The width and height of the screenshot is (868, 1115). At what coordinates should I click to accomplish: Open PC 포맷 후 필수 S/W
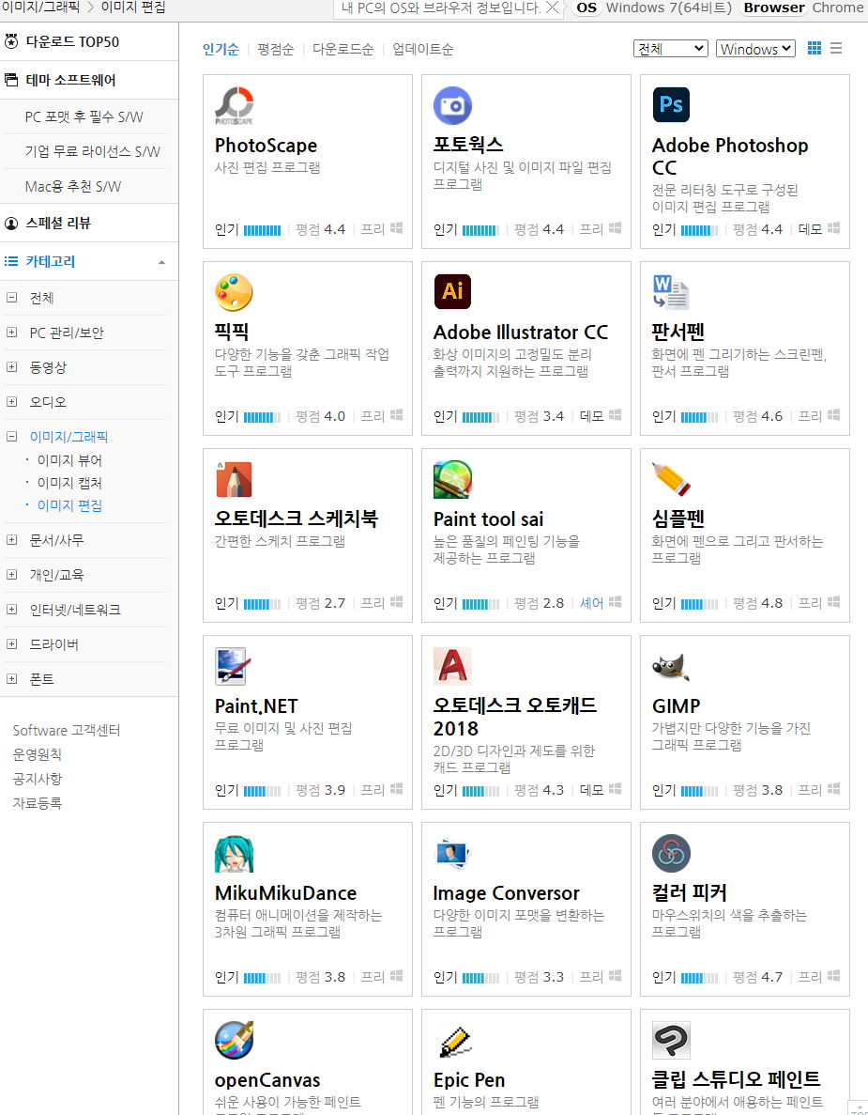[84, 116]
